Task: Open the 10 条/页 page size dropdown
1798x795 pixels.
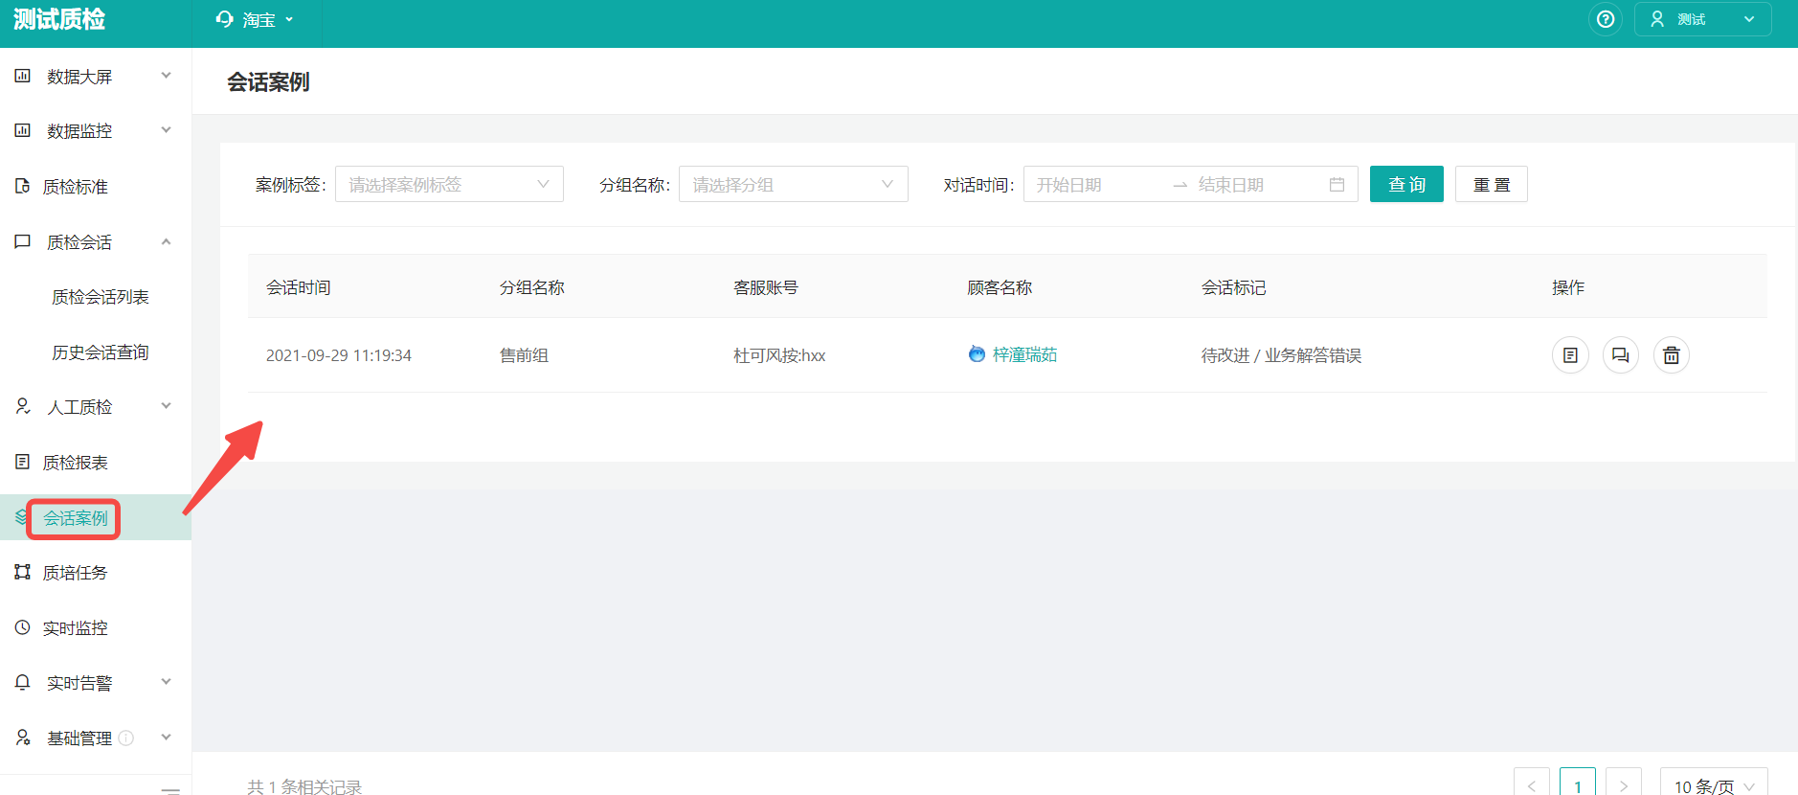Action: pyautogui.click(x=1714, y=785)
